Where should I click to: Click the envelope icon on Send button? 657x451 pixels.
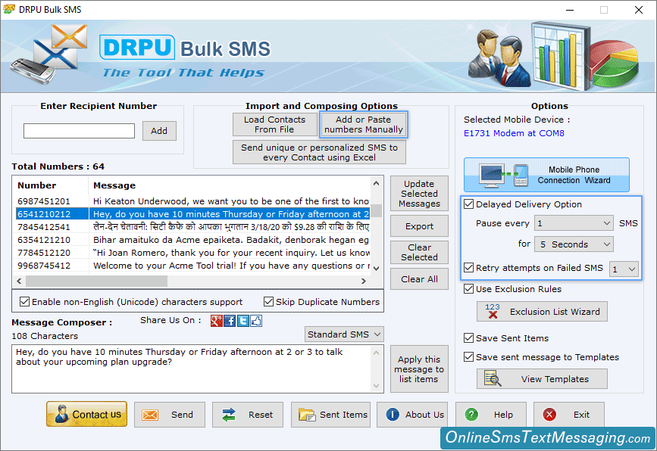pos(150,415)
